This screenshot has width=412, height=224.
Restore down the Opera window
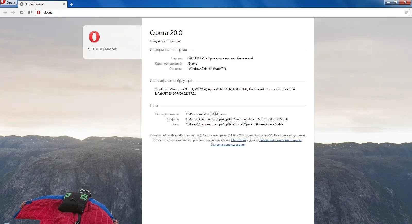[395, 2]
